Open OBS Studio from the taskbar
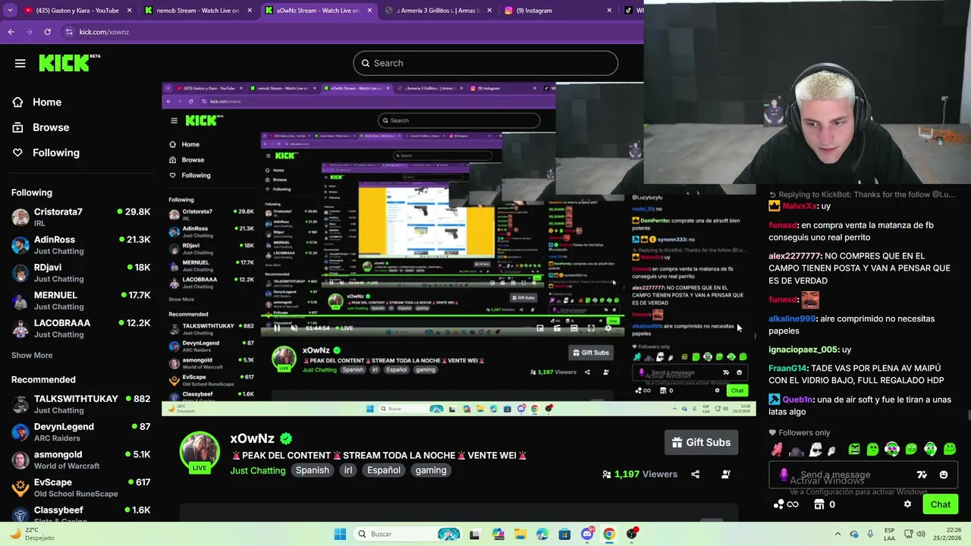 pos(631,534)
